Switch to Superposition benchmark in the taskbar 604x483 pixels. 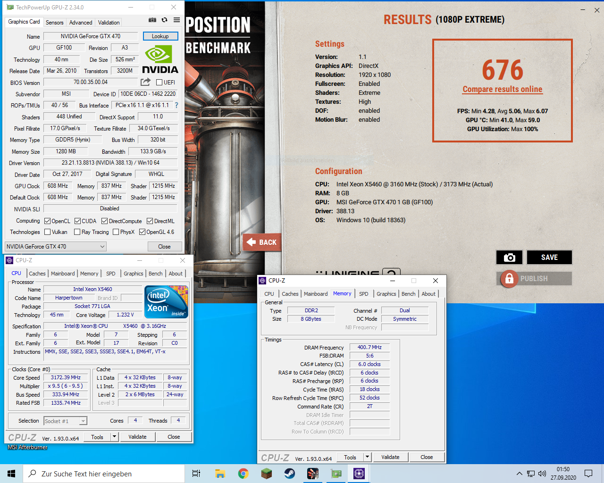(313, 474)
